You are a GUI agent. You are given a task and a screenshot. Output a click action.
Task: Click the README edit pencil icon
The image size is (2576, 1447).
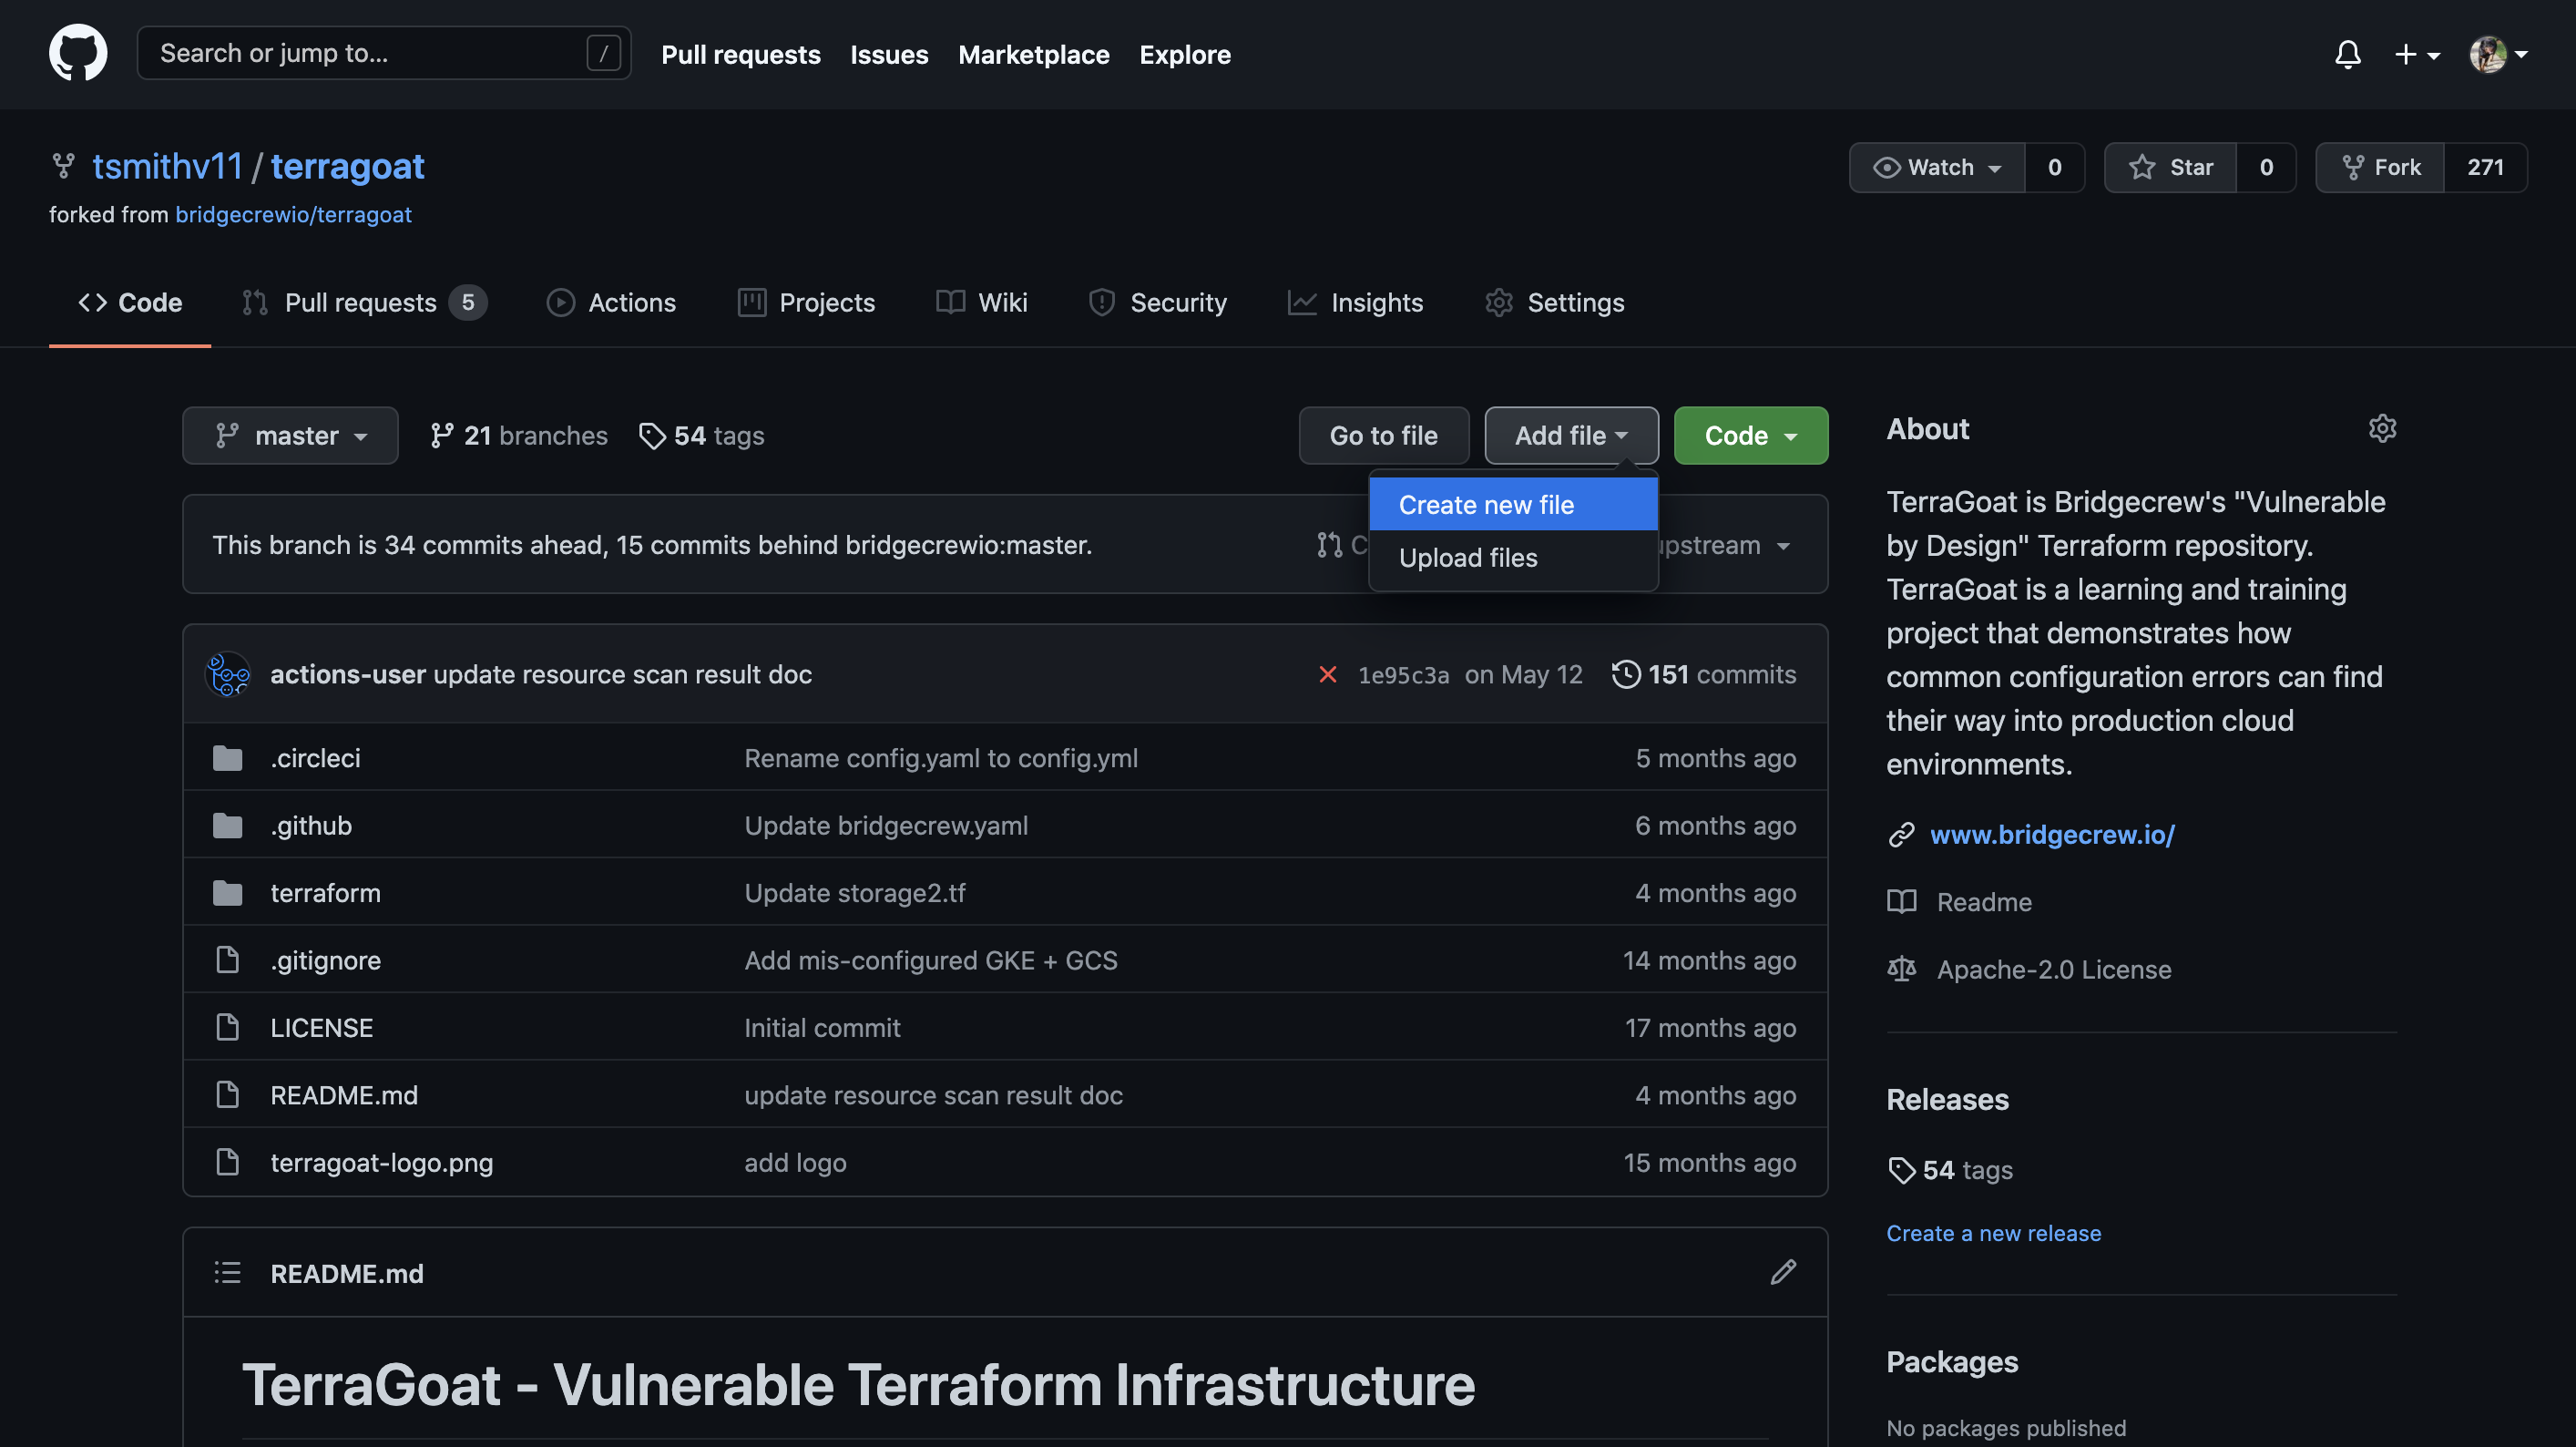click(x=1783, y=1272)
